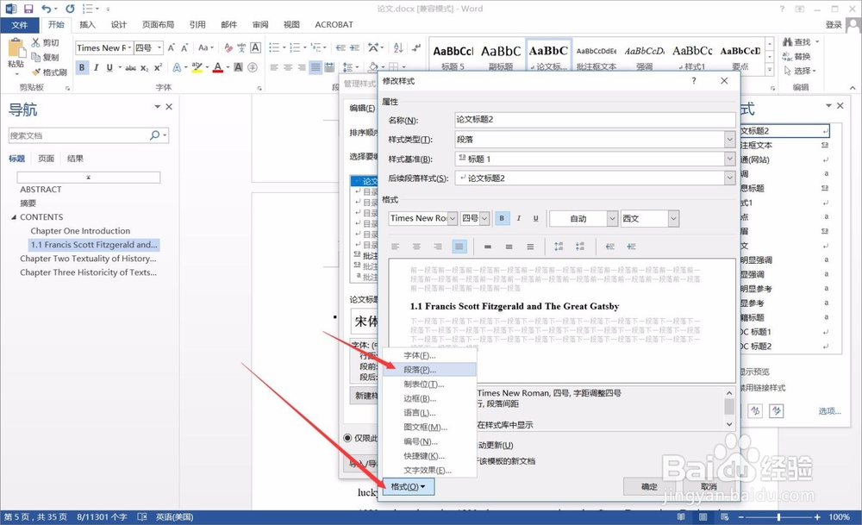Open 西文 script dropdown in dialog
862x525 pixels.
pyautogui.click(x=673, y=218)
